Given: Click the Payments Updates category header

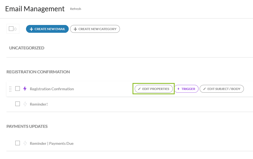Looking at the screenshot, I should [27, 126].
